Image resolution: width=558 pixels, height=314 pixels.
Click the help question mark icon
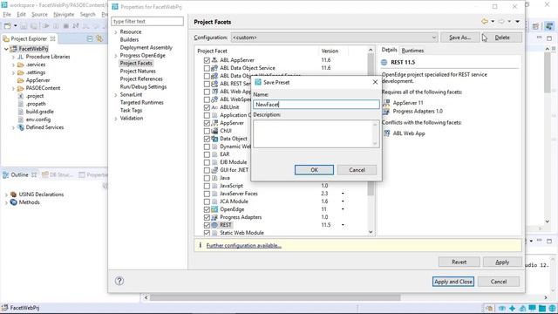119,281
